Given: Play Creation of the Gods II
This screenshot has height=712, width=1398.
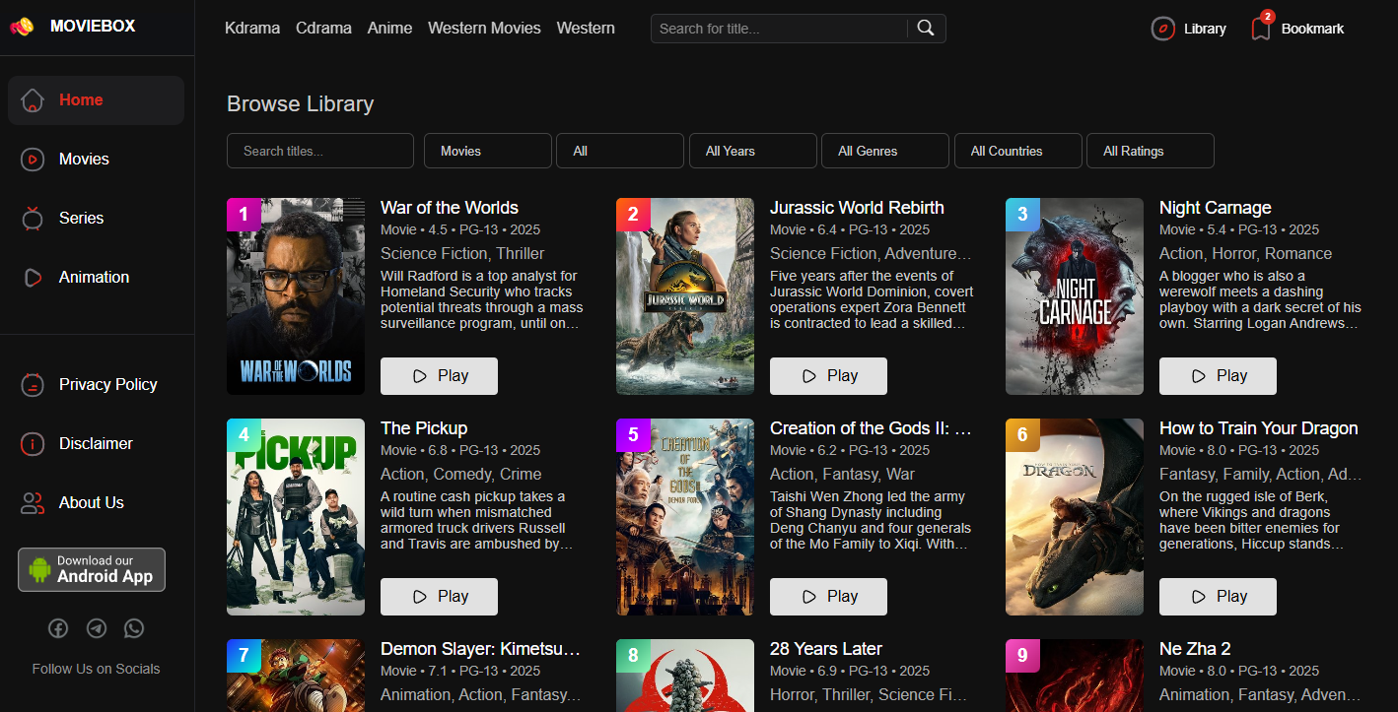Looking at the screenshot, I should pyautogui.click(x=828, y=597).
